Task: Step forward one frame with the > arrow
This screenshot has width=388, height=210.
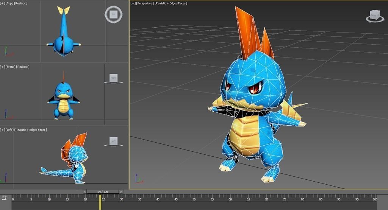Action: (x=121, y=192)
